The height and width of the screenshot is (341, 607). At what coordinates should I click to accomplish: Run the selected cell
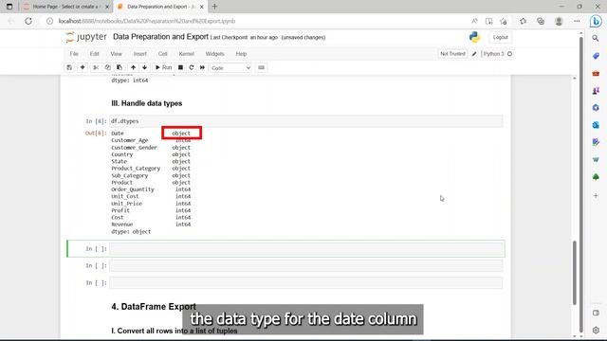pyautogui.click(x=163, y=67)
